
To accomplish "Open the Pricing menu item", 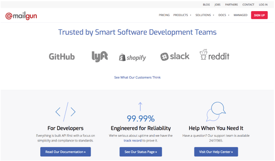I will [x=164, y=15].
